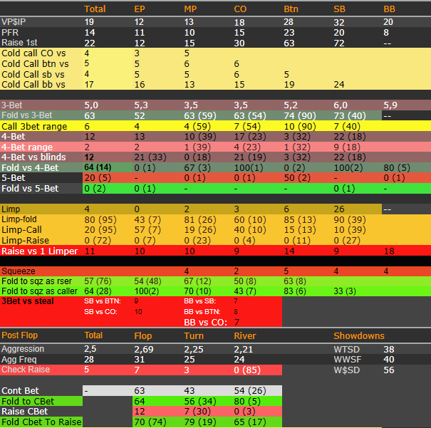This screenshot has width=431, height=428.
Task: Click the Showdowns header
Action: (359, 335)
